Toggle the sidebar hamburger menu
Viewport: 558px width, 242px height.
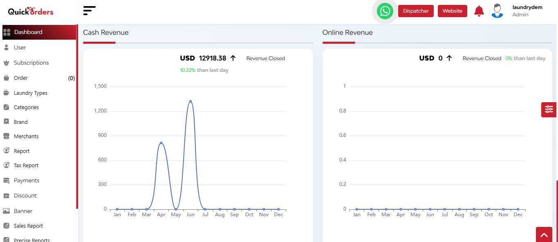tap(89, 11)
